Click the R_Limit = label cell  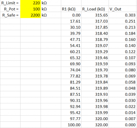(x=10, y=3)
